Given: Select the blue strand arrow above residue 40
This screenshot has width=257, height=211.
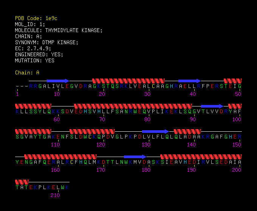Looking at the screenshot, I should (189, 81).
